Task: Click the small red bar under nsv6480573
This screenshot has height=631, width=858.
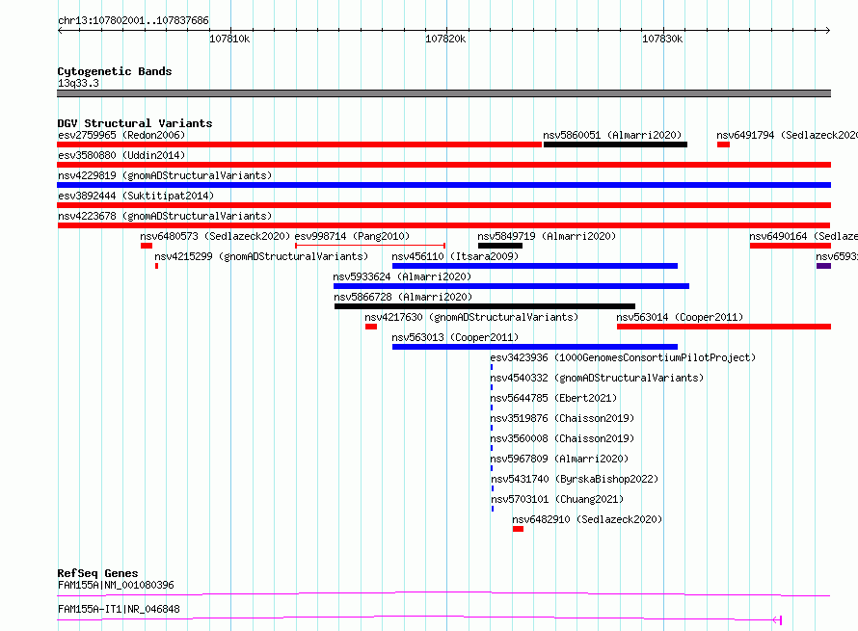Action: pyautogui.click(x=147, y=246)
